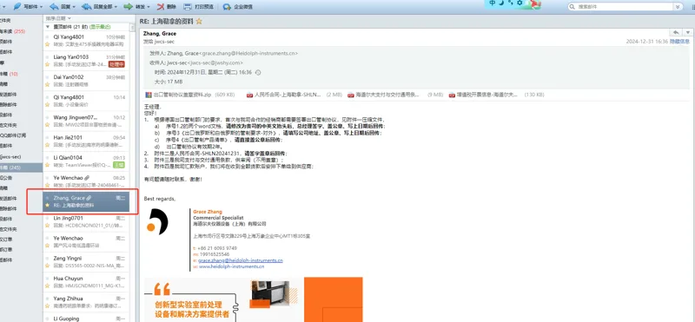Viewport: 695px width, 322px height.
Task: Open the 海道尔夫支付与交付通用条 PDF attachment
Action: (395, 95)
